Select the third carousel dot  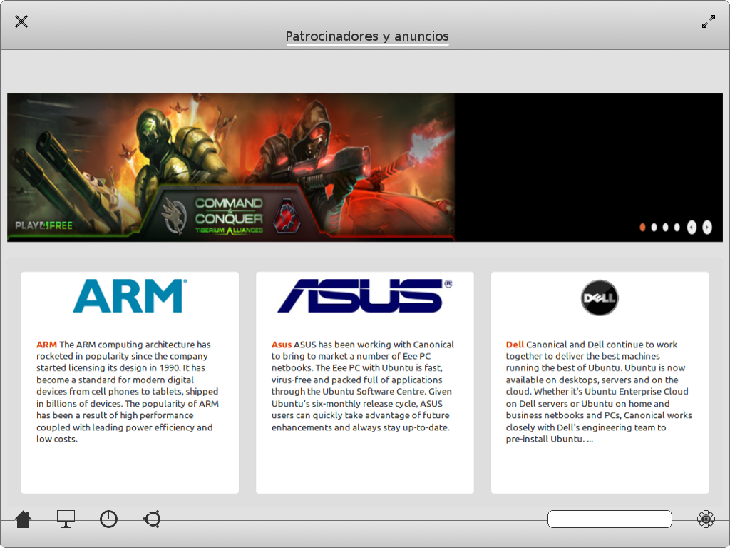(665, 228)
